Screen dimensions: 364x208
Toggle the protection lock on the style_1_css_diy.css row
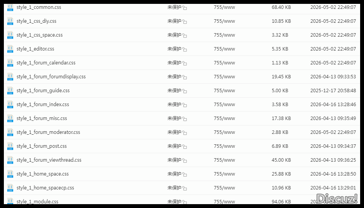185,22
